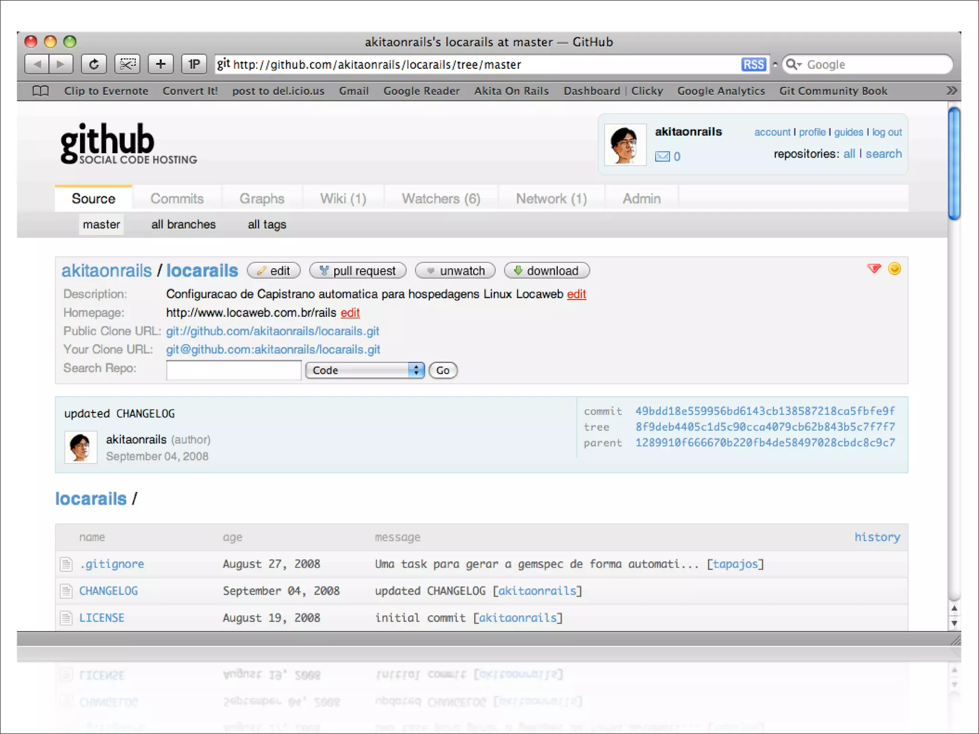Reload the page with the refresh button
Viewport: 979px width, 734px height.
click(94, 64)
